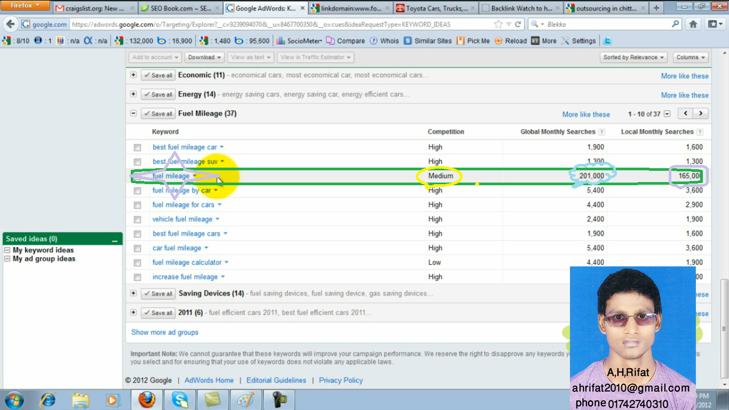Viewport: 729px width, 410px height.
Task: Expand the Economic (11) ad group
Action: click(x=133, y=75)
